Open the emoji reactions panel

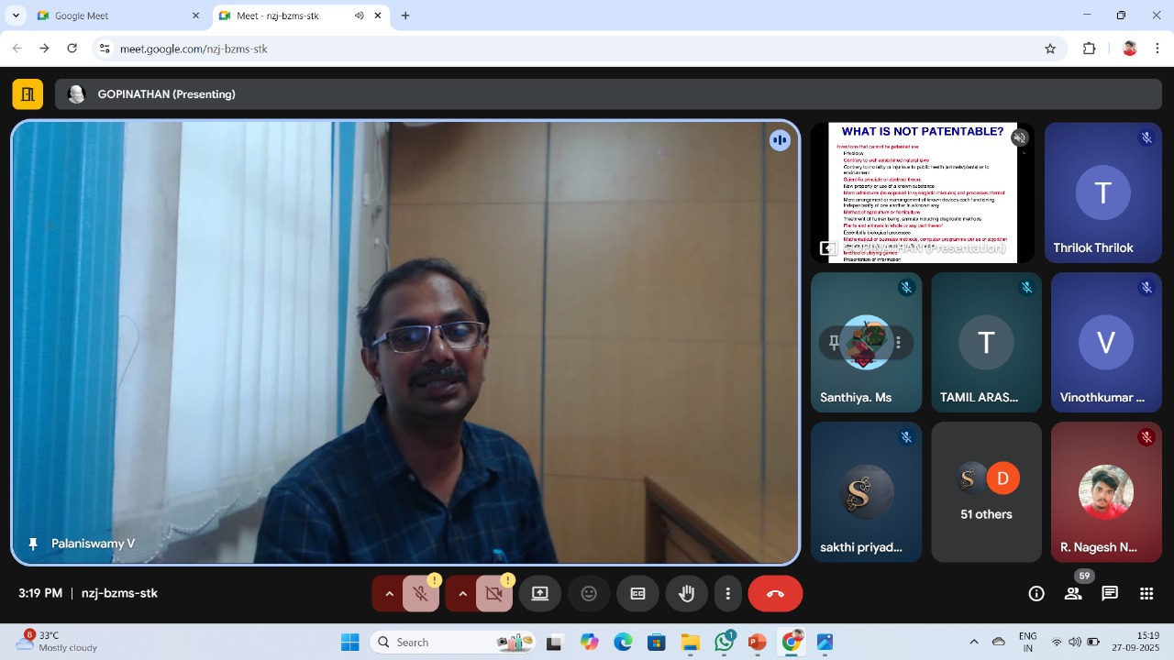tap(589, 594)
